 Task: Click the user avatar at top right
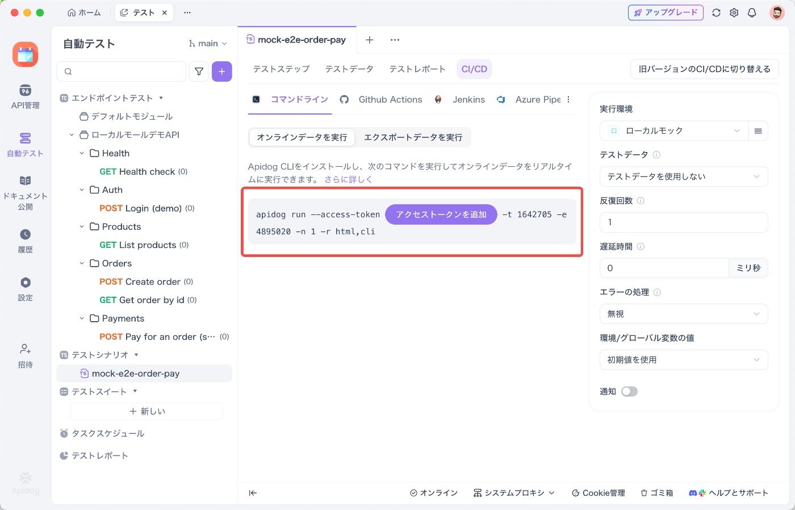777,12
